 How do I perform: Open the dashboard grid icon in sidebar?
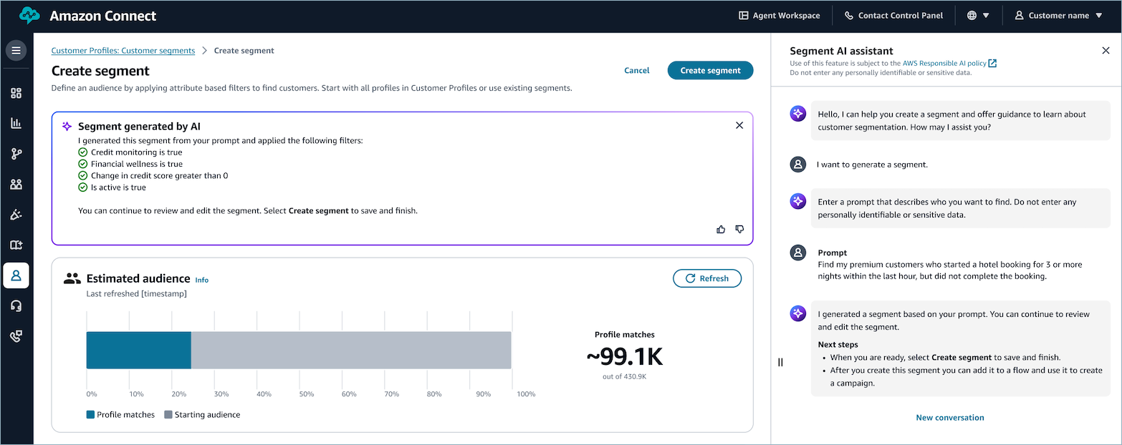[x=16, y=93]
